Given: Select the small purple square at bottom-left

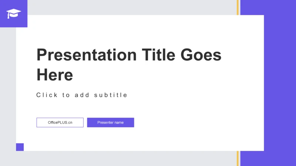Looking at the screenshot, I should tap(20, 147).
